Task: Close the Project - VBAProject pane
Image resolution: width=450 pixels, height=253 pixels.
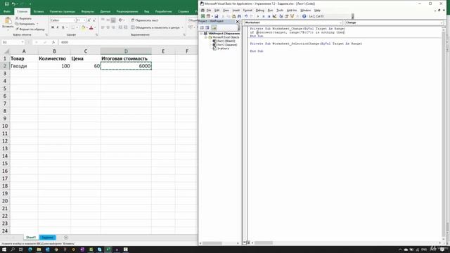Action: pos(238,22)
